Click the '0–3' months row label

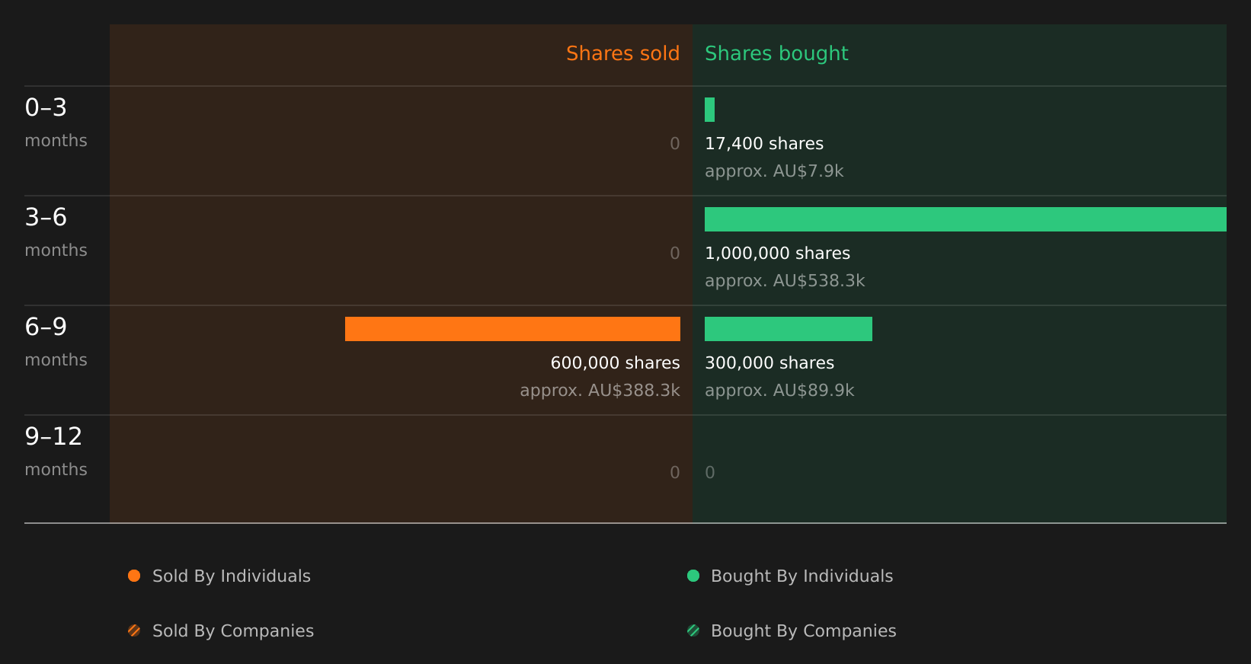coord(46,108)
